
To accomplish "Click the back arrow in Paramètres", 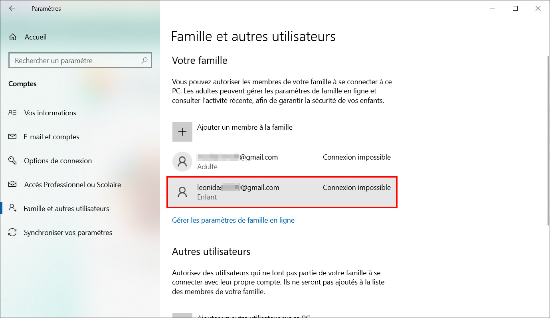I will pyautogui.click(x=12, y=8).
